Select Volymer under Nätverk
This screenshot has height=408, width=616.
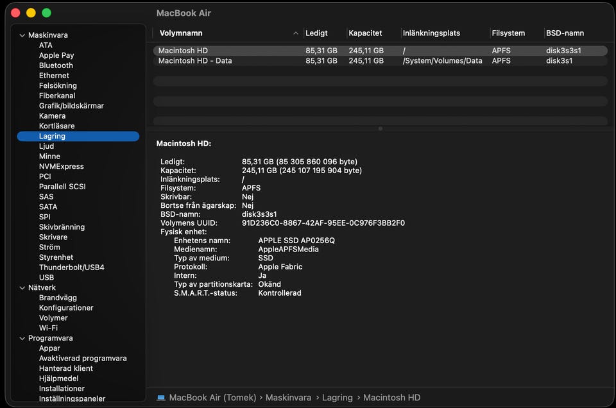[x=53, y=318]
